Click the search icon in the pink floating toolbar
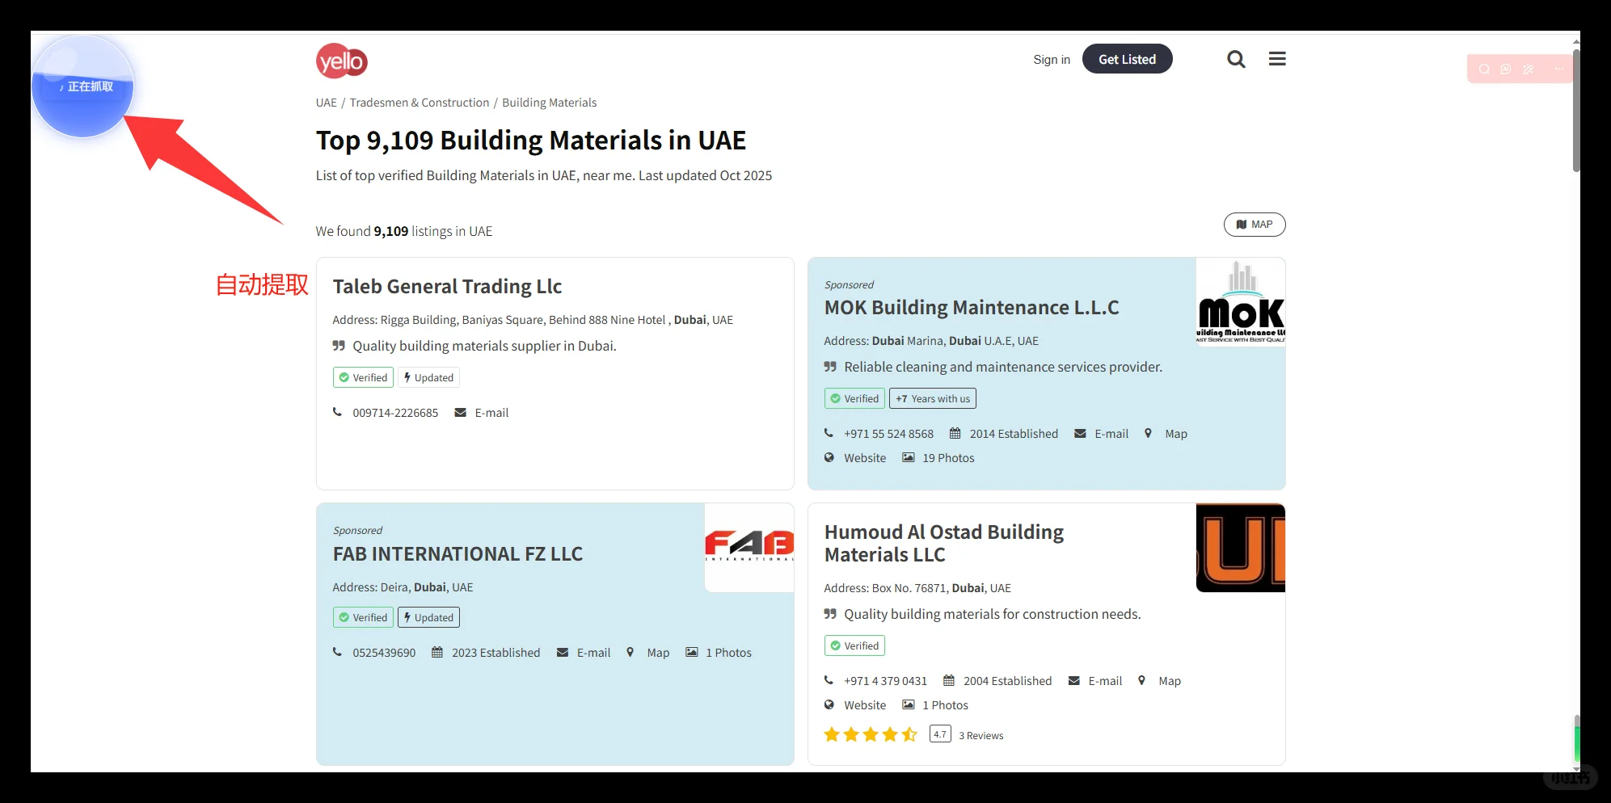The height and width of the screenshot is (803, 1611). tap(1484, 69)
